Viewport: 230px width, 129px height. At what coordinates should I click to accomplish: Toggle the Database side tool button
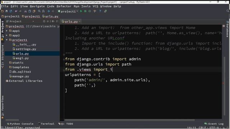[x=227, y=29]
